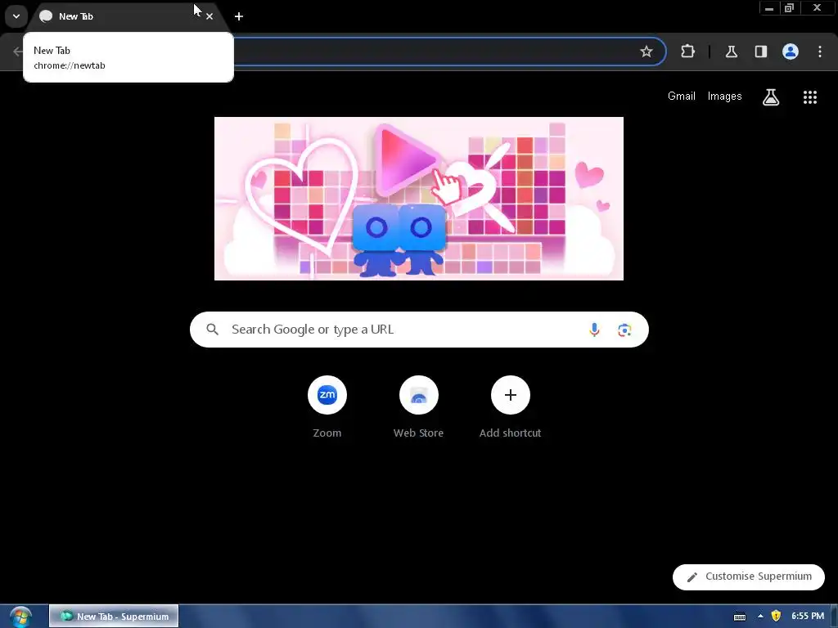The image size is (838, 628).
Task: Click the Google Doodle image
Action: pos(418,198)
